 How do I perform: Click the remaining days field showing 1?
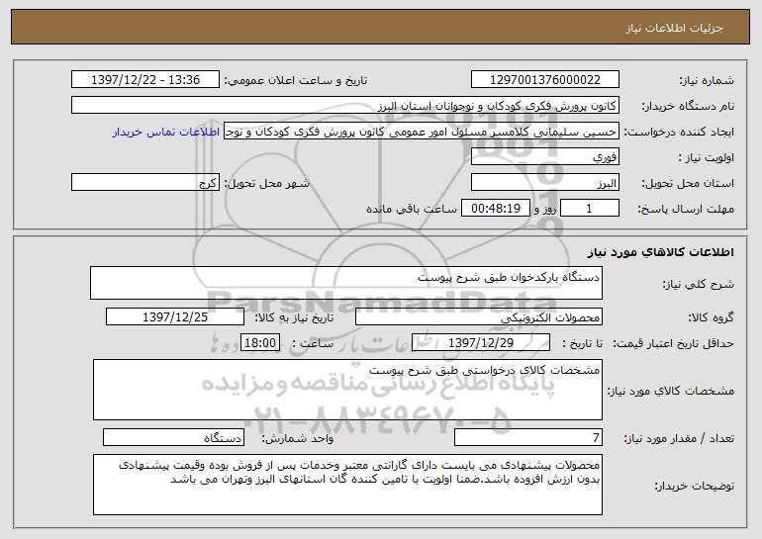(x=590, y=209)
